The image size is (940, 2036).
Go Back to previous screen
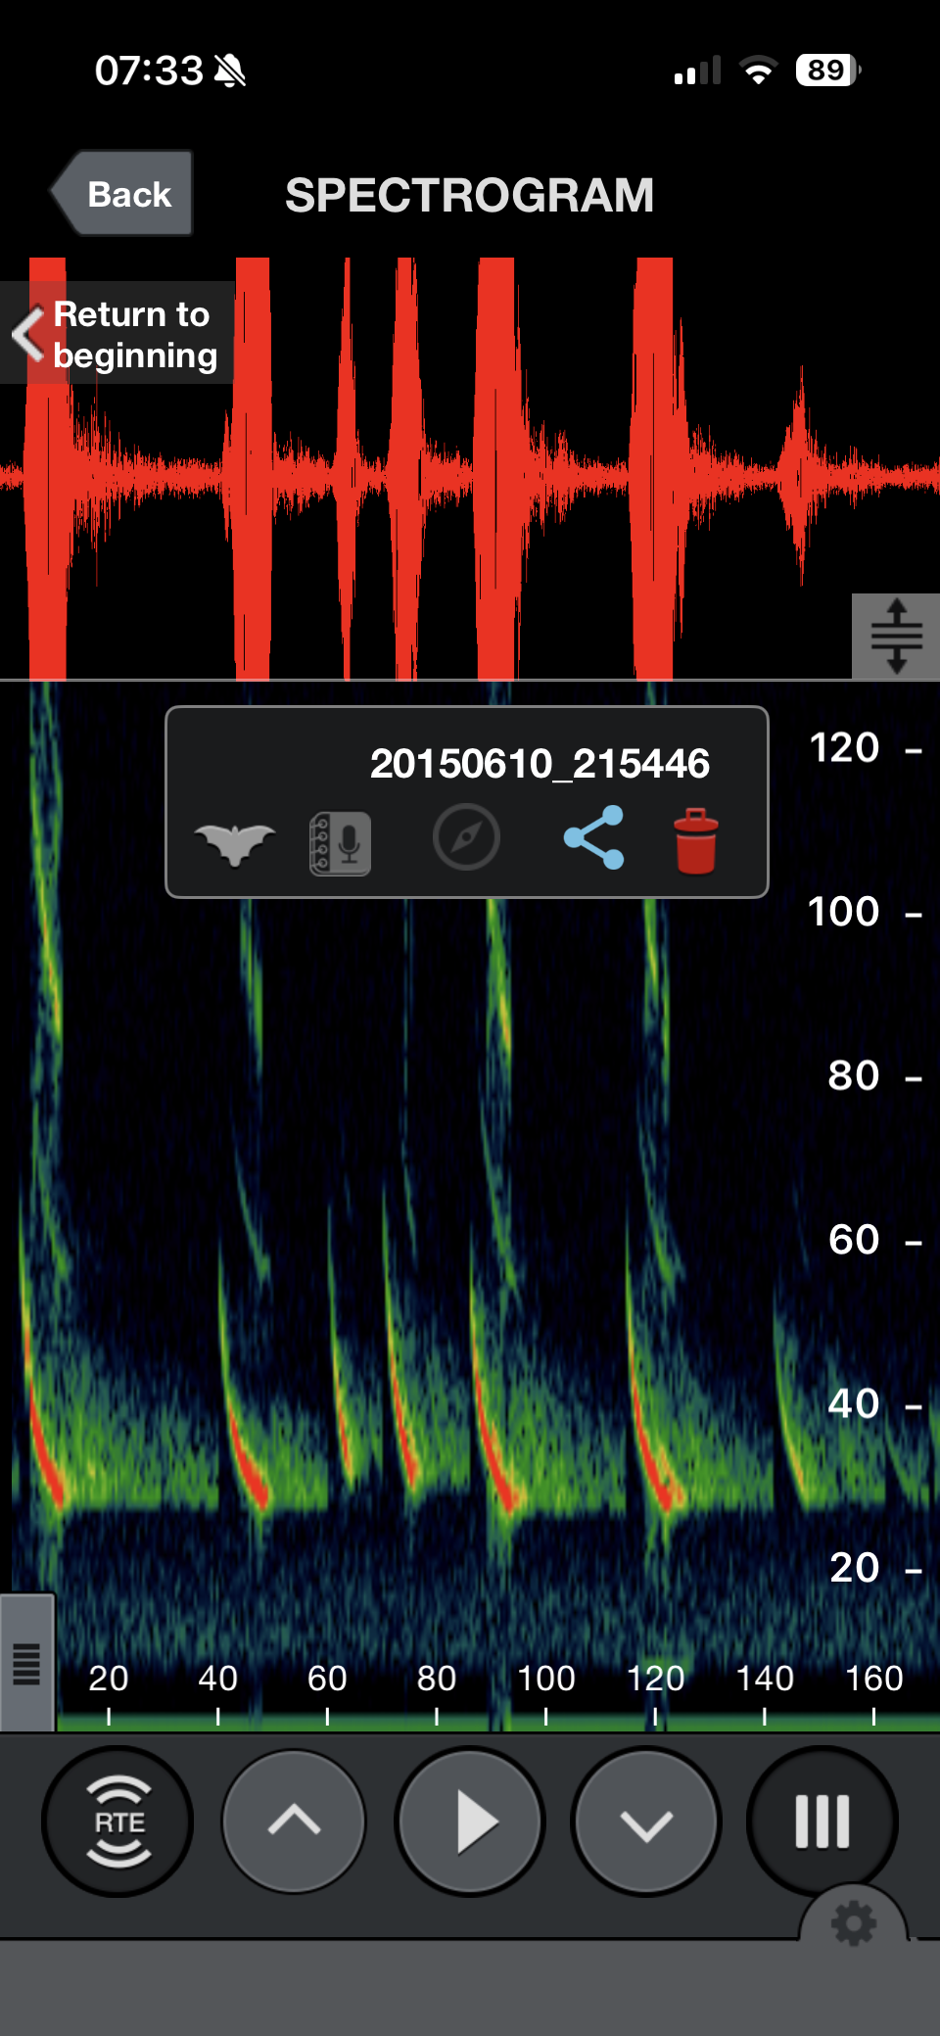[123, 194]
